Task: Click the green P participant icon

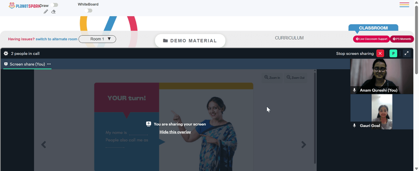Action: click(393, 53)
